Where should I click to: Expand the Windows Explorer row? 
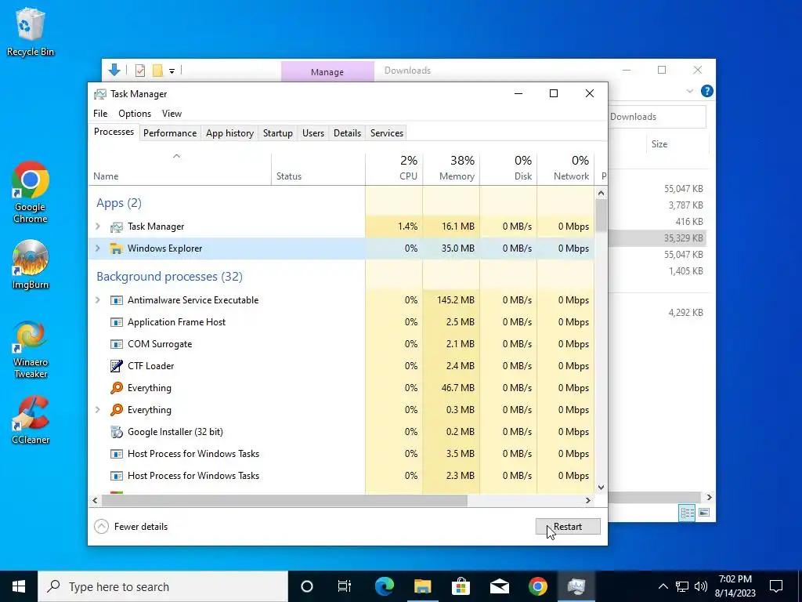tap(98, 248)
